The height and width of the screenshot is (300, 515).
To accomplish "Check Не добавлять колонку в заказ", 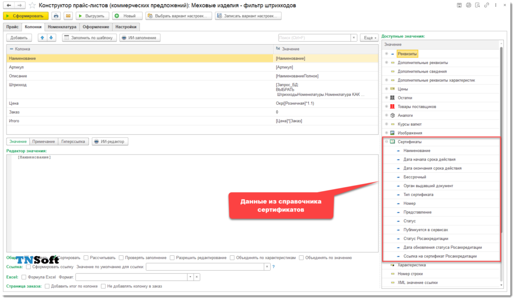I will [x=103, y=286].
